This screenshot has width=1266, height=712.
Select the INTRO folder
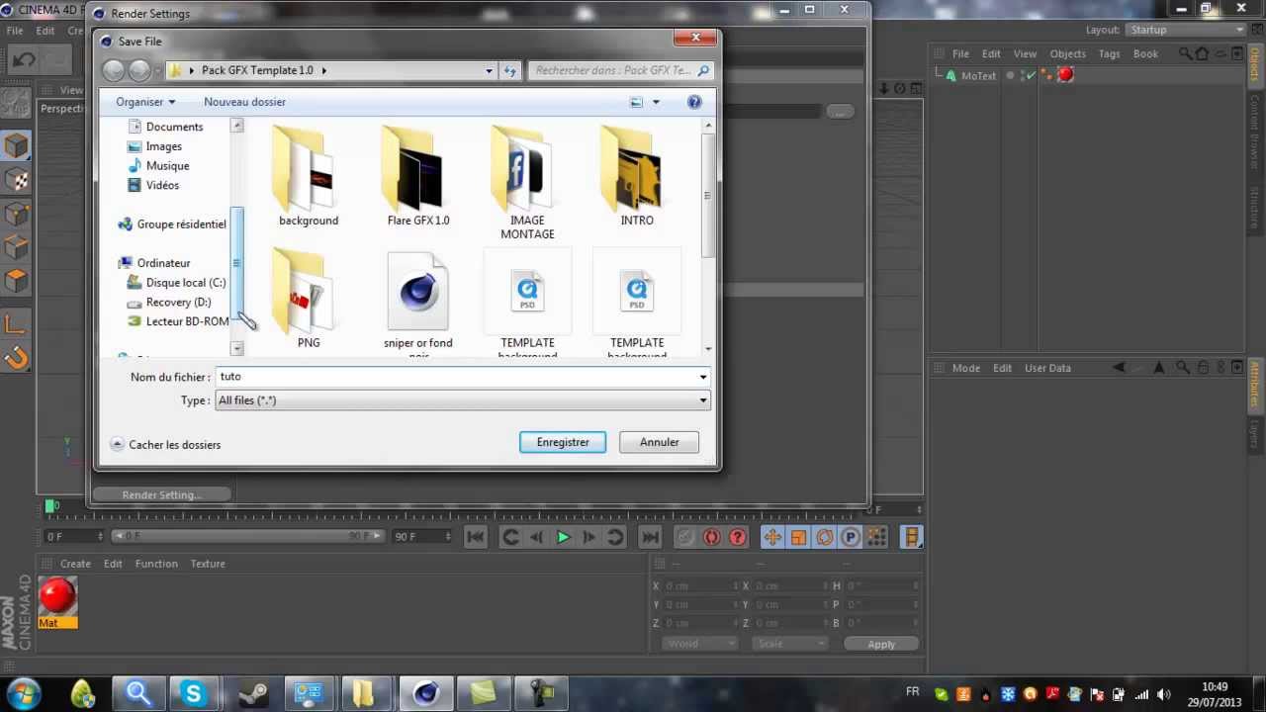tap(637, 177)
